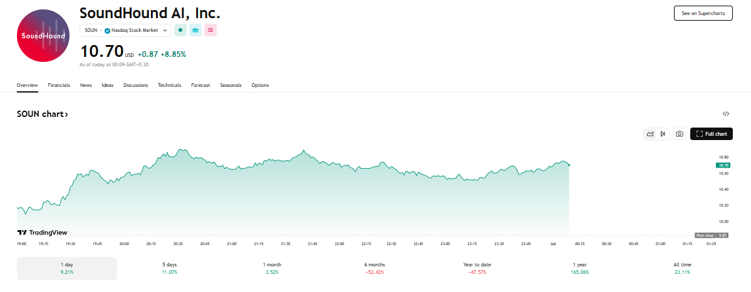This screenshot has width=751, height=292.
Task: Click the 01:29 time axis label
Action: tap(712, 244)
